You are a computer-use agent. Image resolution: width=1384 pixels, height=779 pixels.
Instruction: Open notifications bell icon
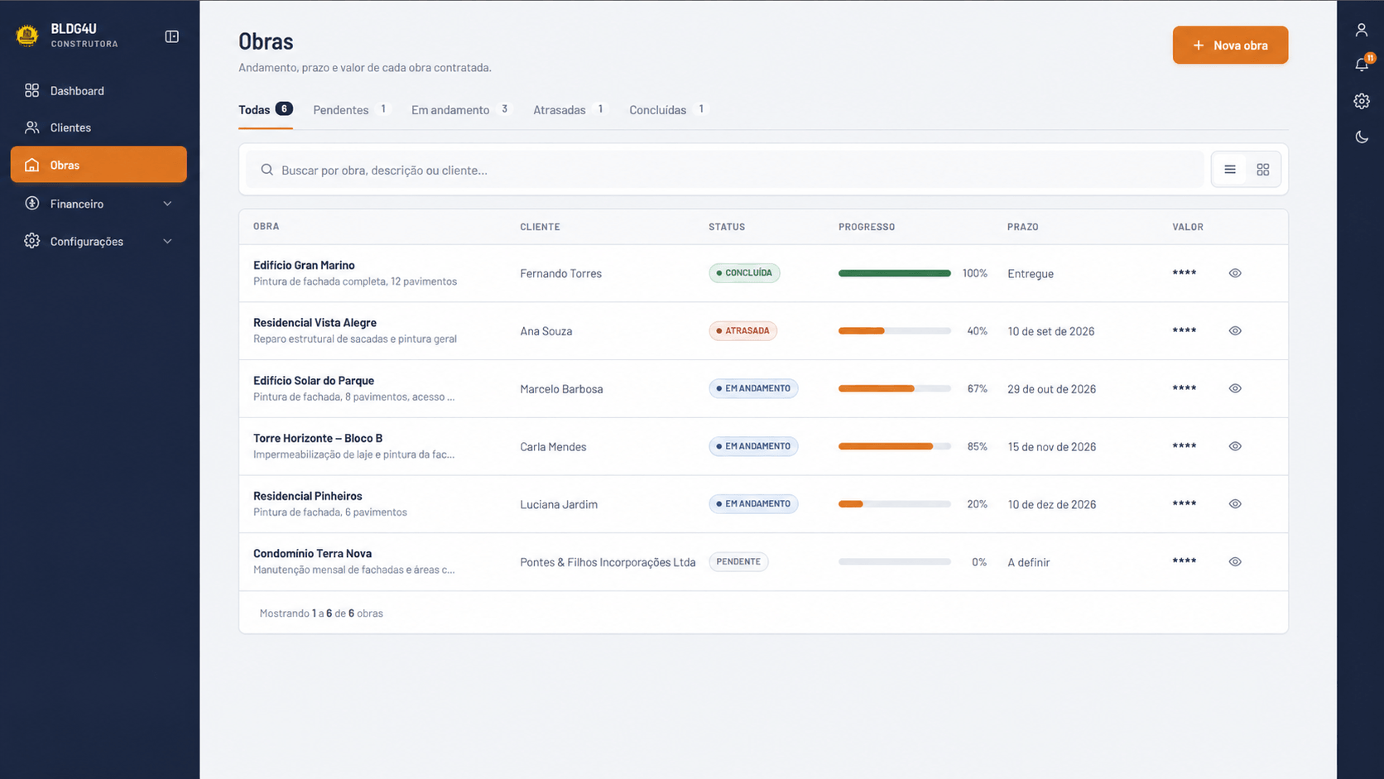tap(1362, 65)
